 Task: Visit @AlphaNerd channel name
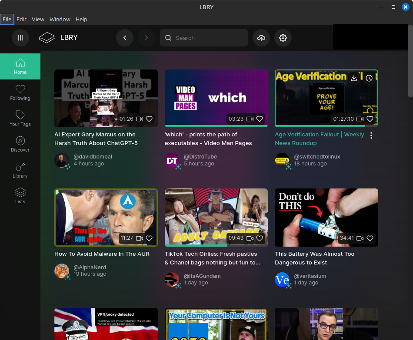coord(90,267)
